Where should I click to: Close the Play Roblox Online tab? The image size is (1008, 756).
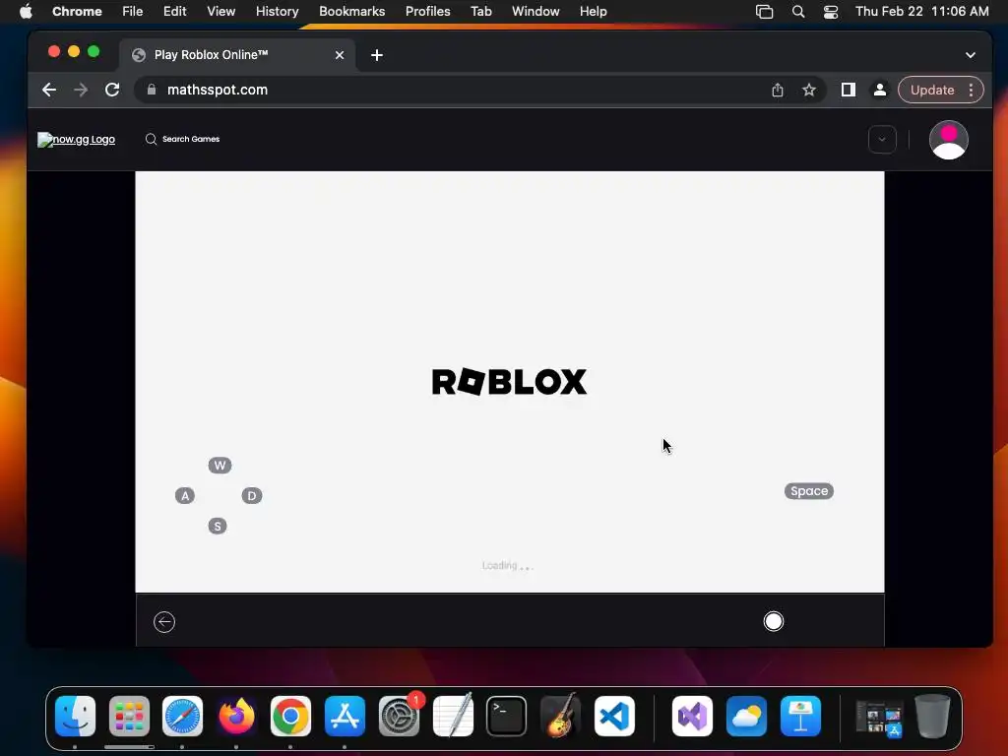[x=340, y=55]
